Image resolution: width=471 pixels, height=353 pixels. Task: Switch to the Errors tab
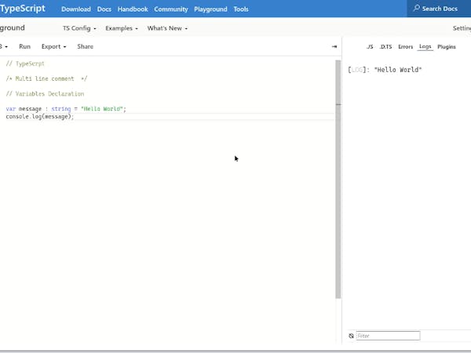406,47
